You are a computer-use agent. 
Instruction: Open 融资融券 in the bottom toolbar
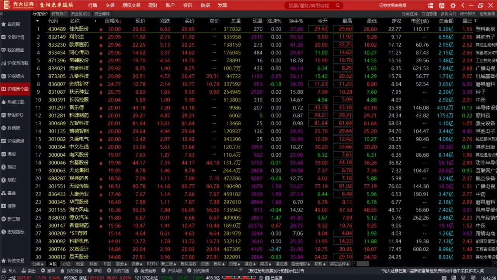coord(145,271)
